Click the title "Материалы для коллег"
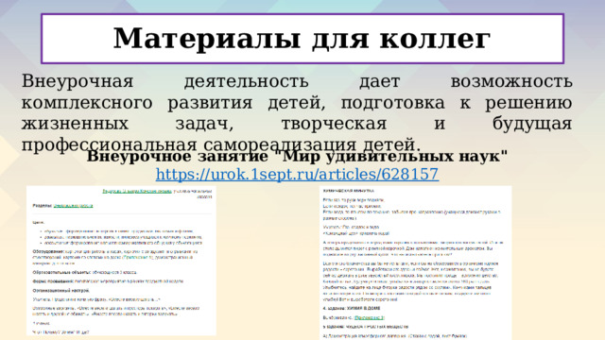605x340 pixels. (x=302, y=39)
